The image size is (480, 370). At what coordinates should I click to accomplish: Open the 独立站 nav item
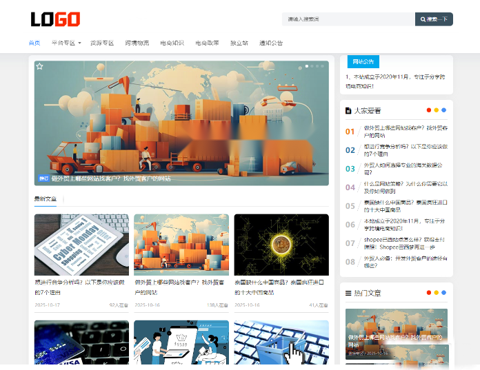click(x=239, y=43)
